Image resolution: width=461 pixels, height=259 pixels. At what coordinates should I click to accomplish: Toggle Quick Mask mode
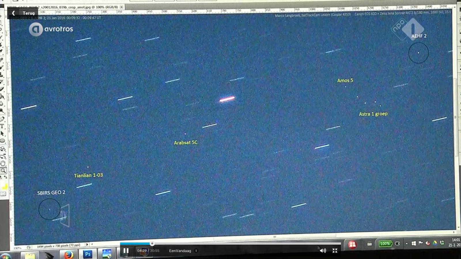click(3, 194)
